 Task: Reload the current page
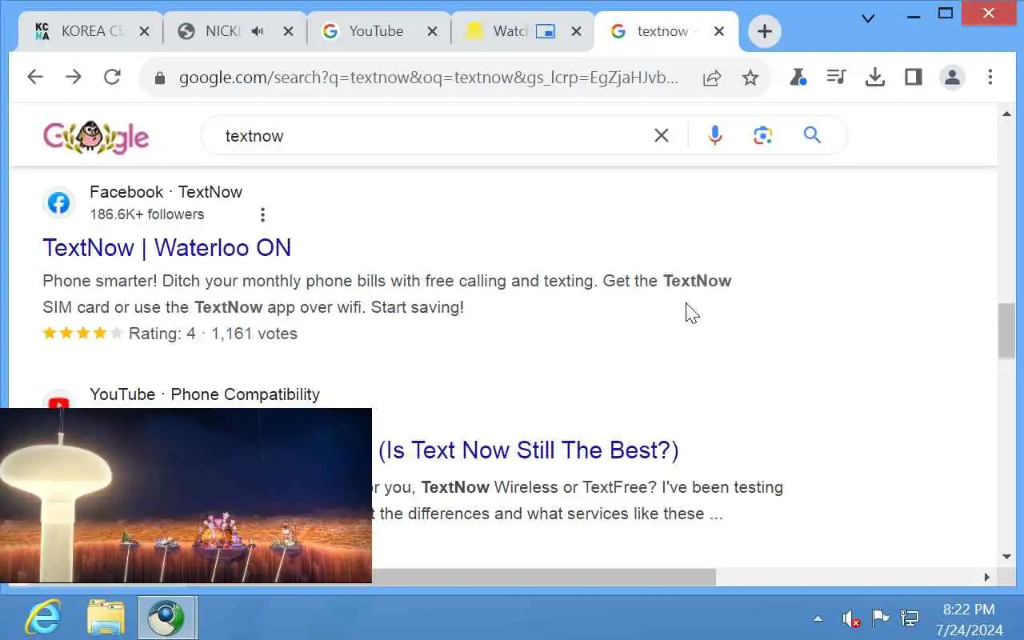(x=113, y=77)
